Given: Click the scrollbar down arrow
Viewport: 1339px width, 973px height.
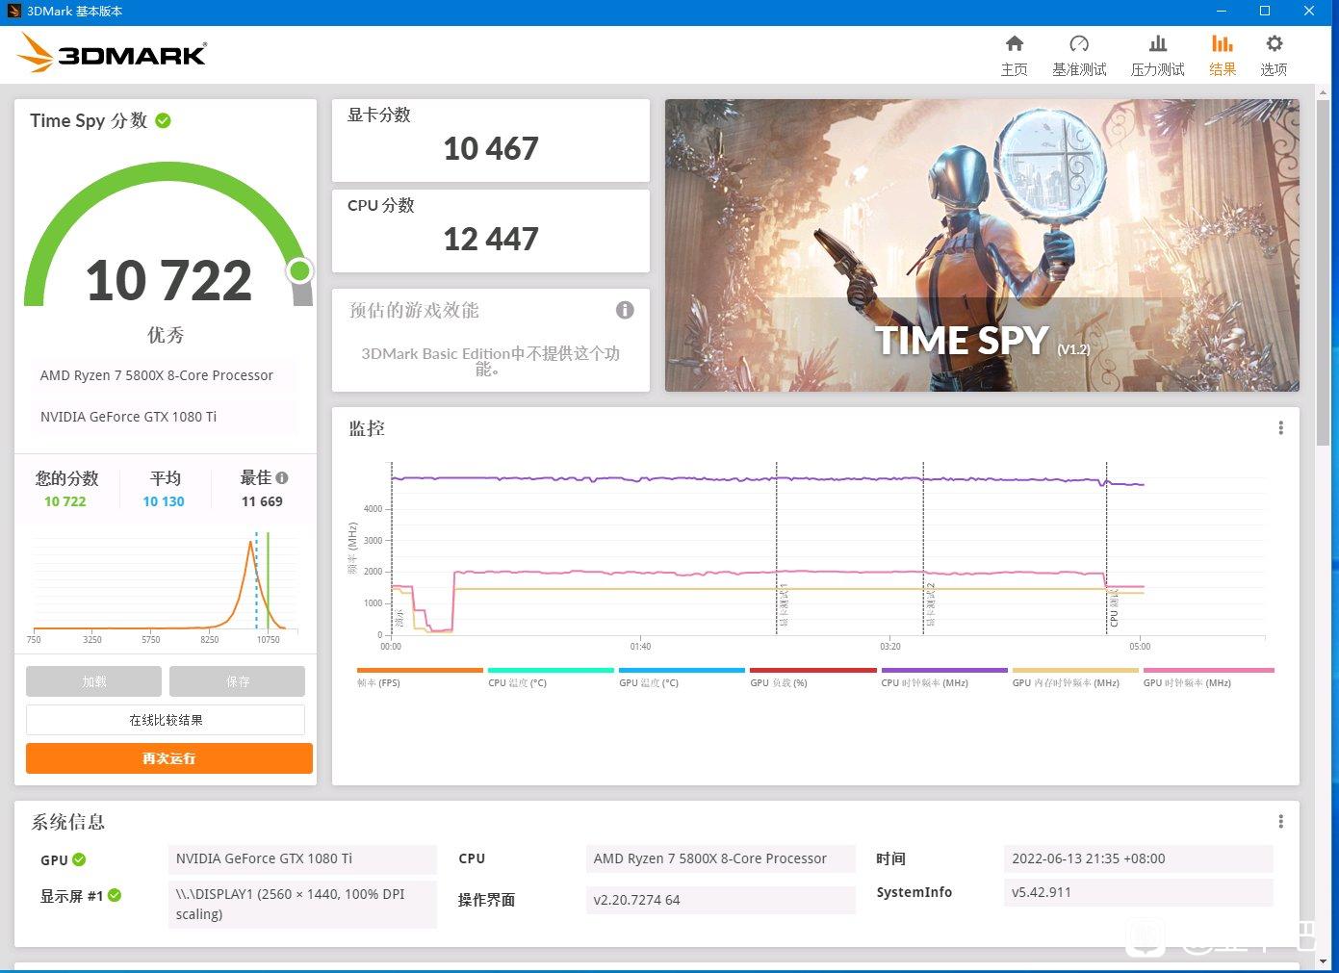Looking at the screenshot, I should click(1322, 961).
